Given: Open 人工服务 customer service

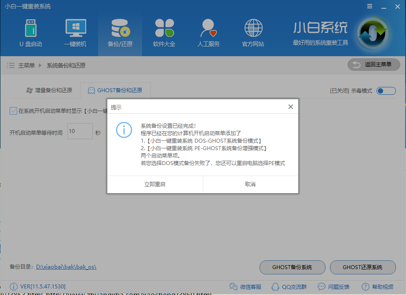Looking at the screenshot, I should (x=208, y=33).
